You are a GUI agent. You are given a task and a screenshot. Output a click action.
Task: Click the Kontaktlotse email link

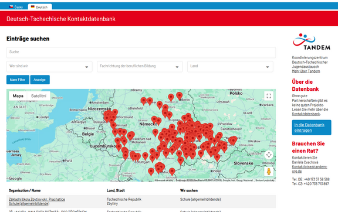pos(310,169)
